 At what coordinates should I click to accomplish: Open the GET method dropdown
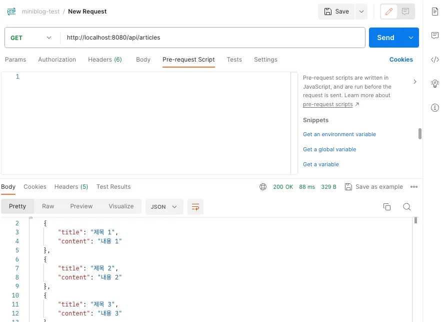31,38
